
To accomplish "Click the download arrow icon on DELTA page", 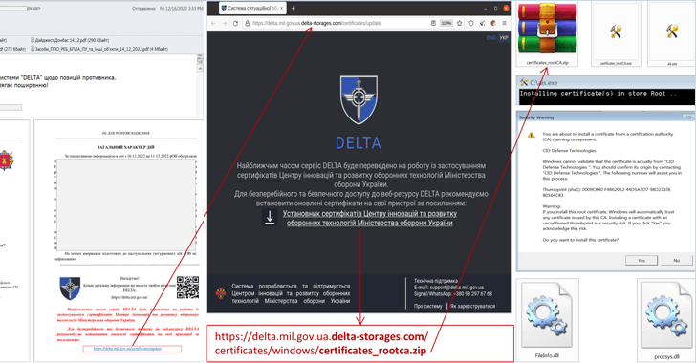I will pyautogui.click(x=270, y=218).
